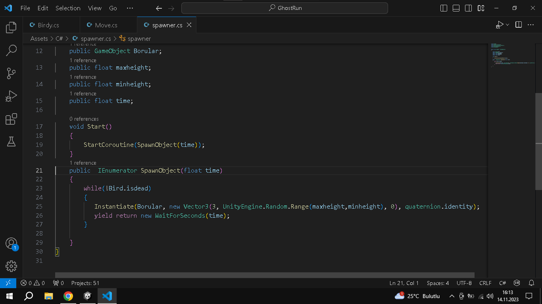Image resolution: width=542 pixels, height=304 pixels.
Task: Click the GhostRun command center search box
Action: tap(284, 8)
